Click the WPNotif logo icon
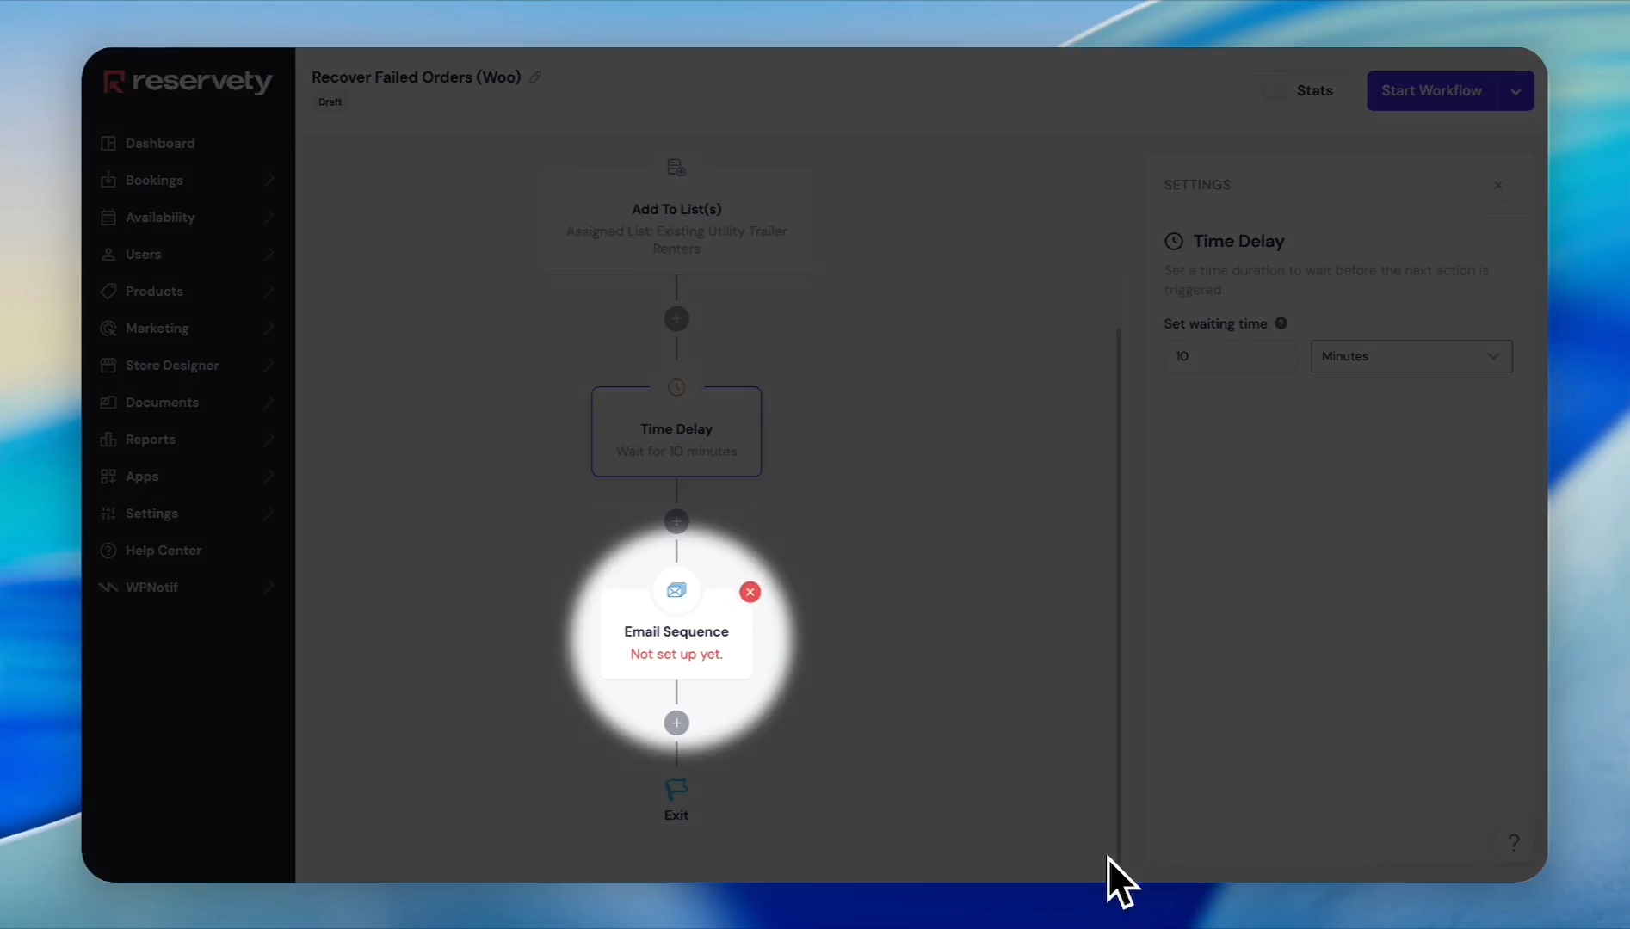This screenshot has width=1630, height=929. point(108,587)
